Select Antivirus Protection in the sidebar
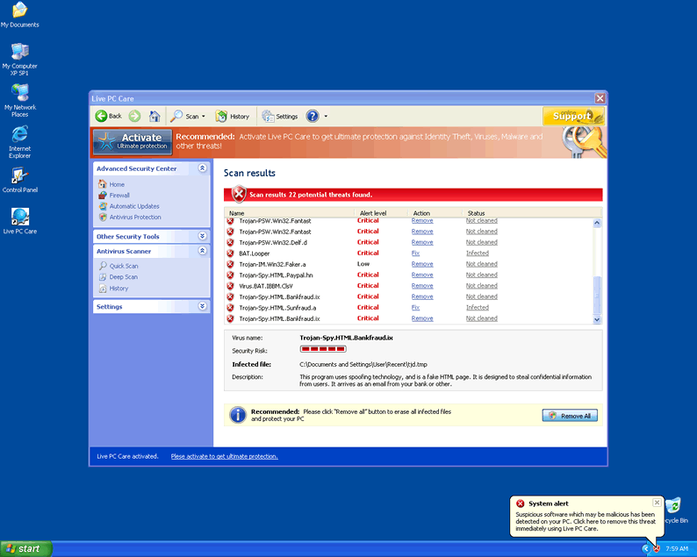This screenshot has width=697, height=557. click(x=135, y=217)
